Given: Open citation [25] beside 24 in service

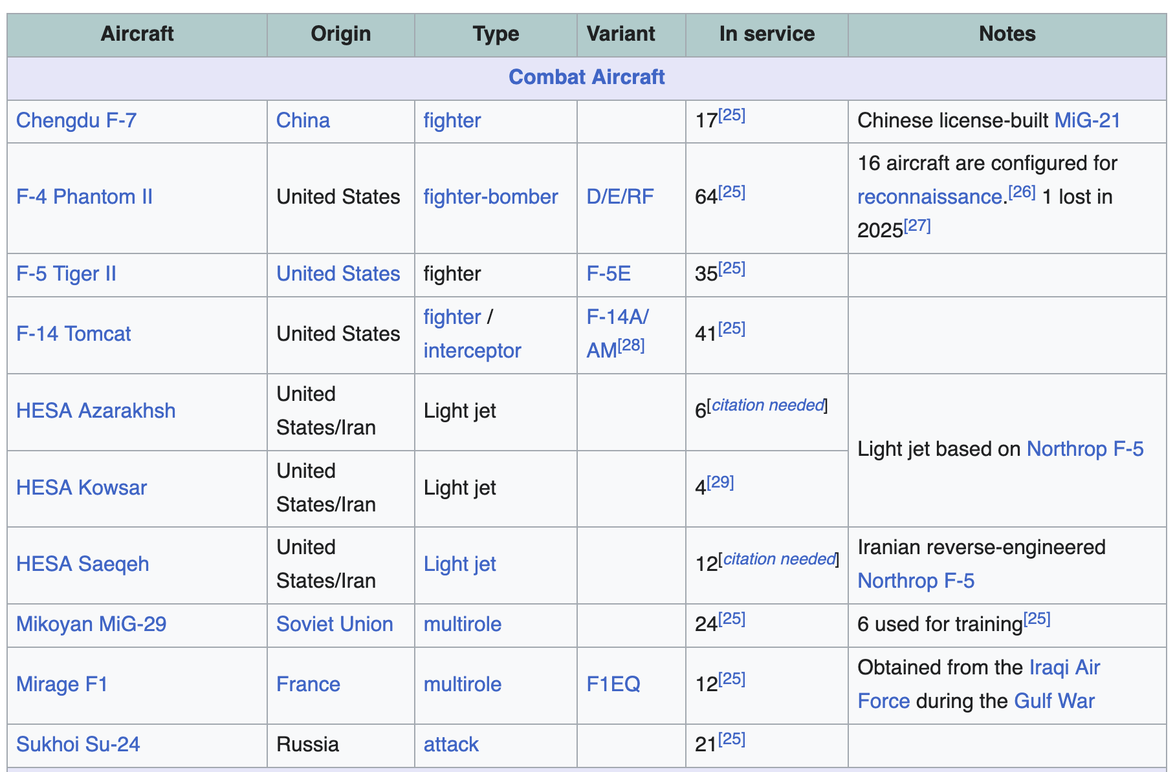Looking at the screenshot, I should (732, 619).
